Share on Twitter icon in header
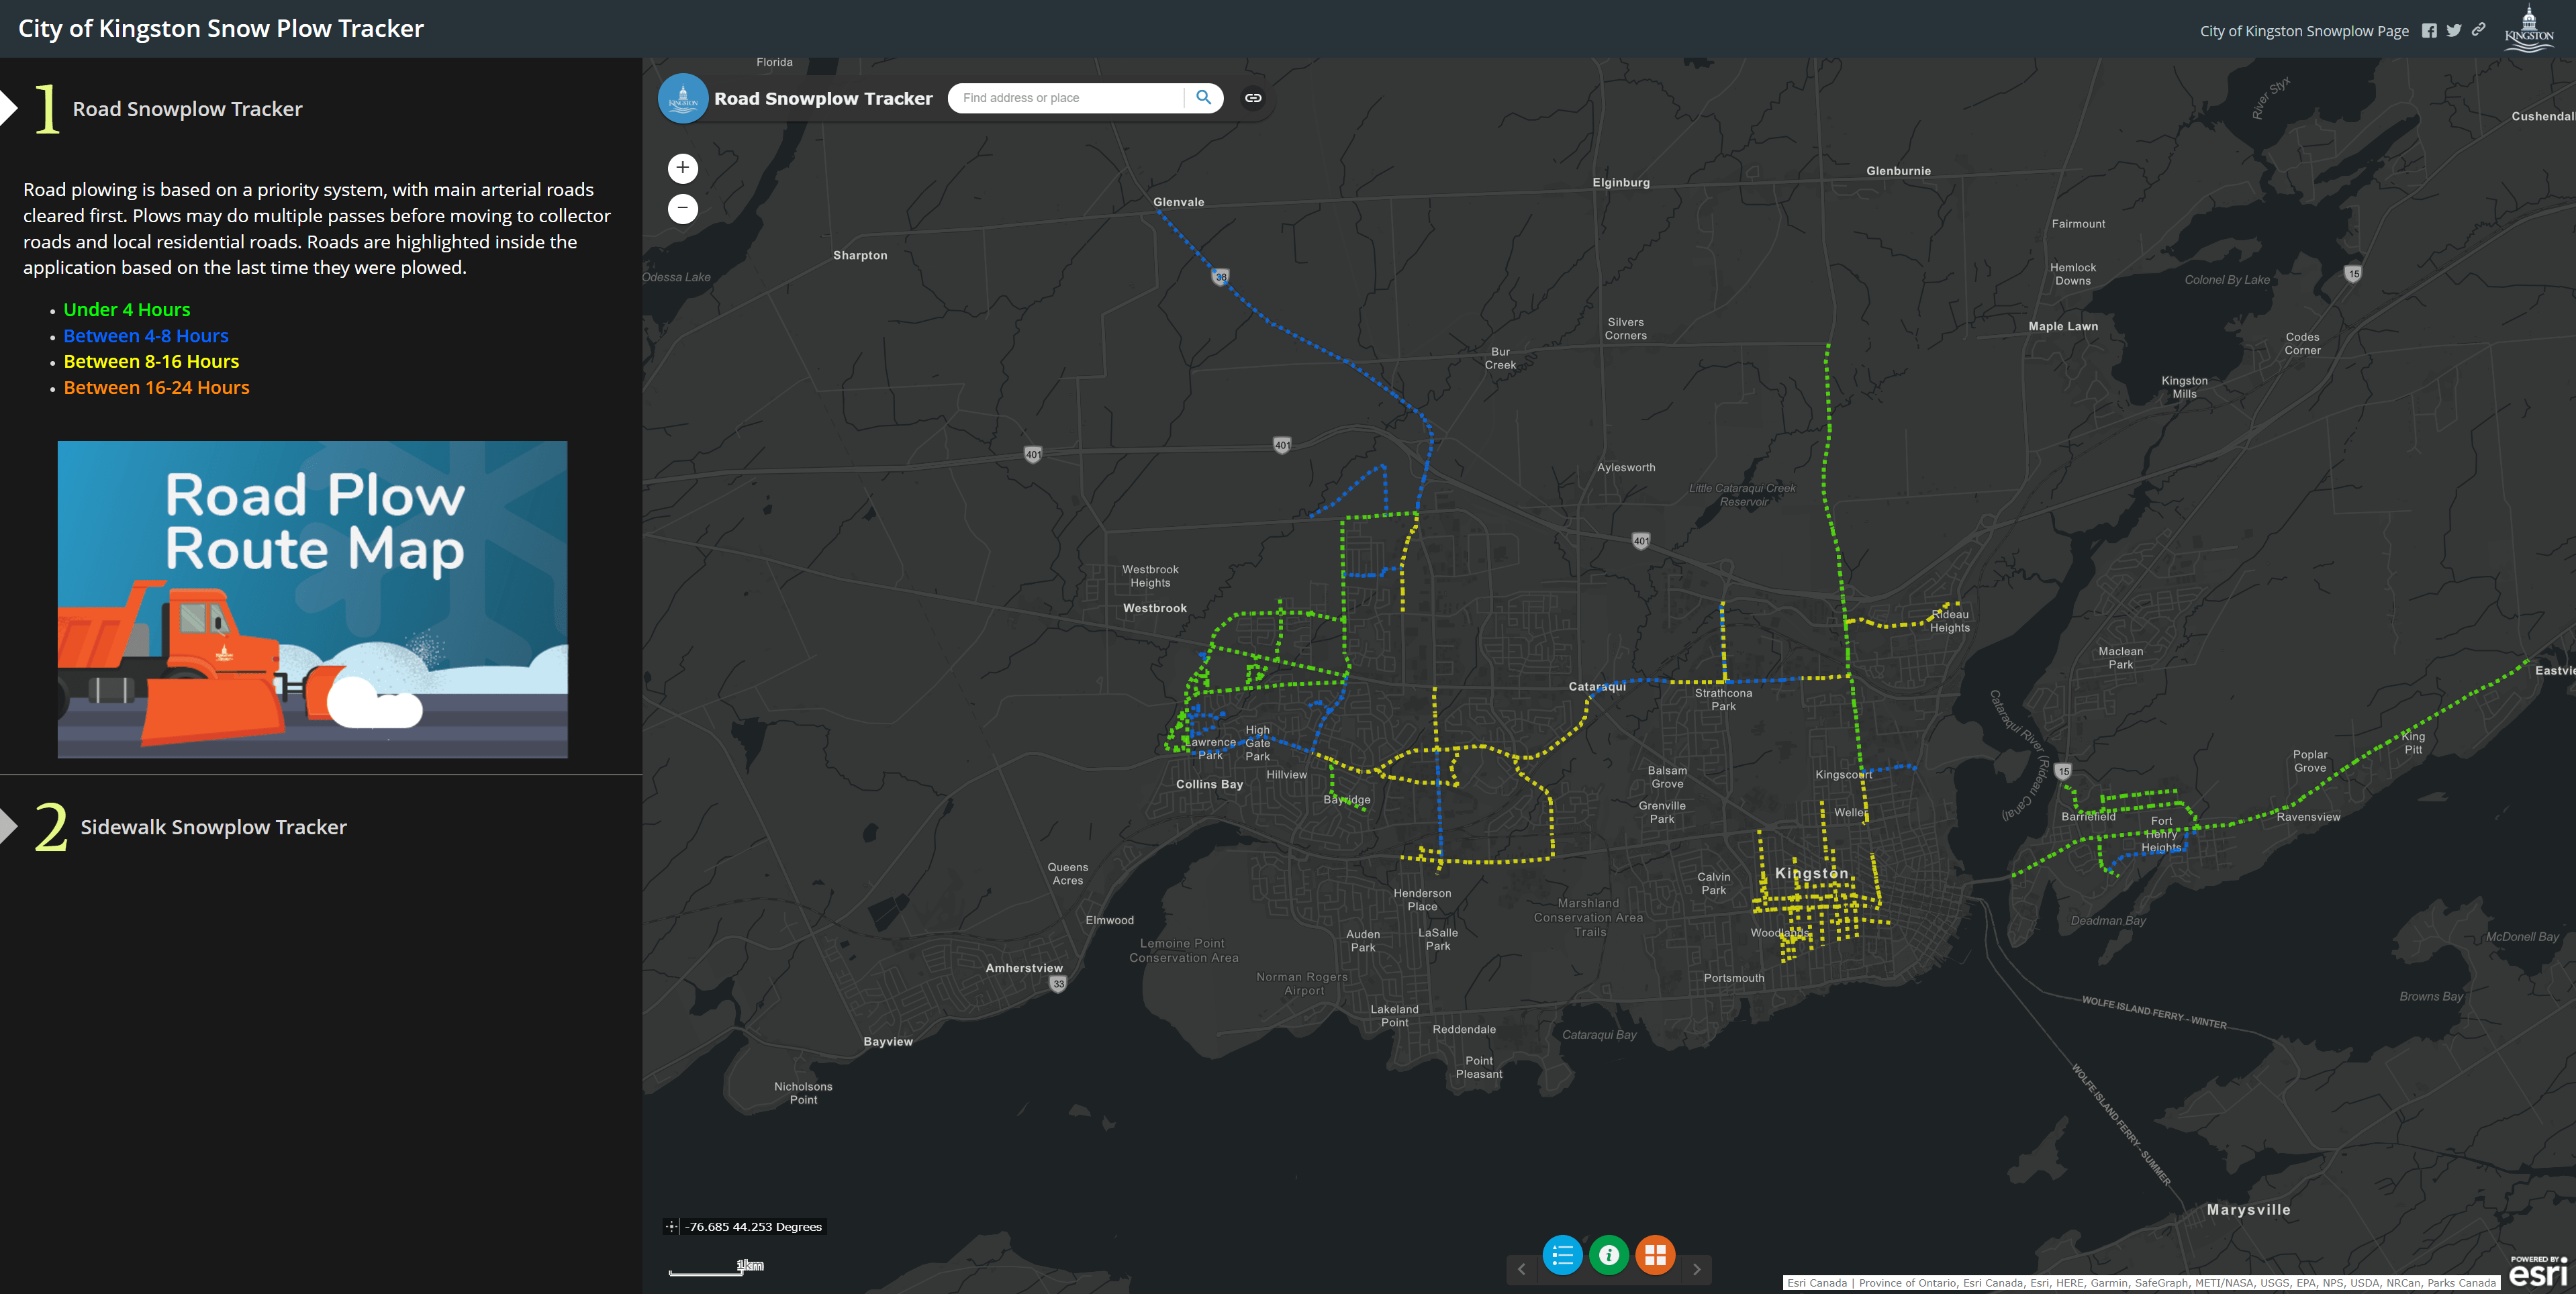This screenshot has height=1294, width=2576. [x=2454, y=31]
